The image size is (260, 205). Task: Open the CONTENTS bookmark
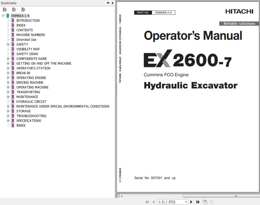(x=25, y=30)
